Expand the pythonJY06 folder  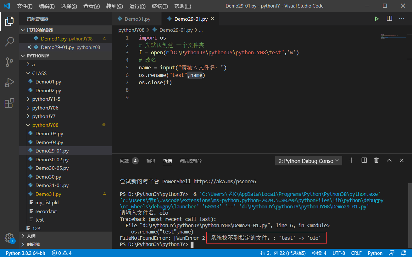click(x=65, y=108)
